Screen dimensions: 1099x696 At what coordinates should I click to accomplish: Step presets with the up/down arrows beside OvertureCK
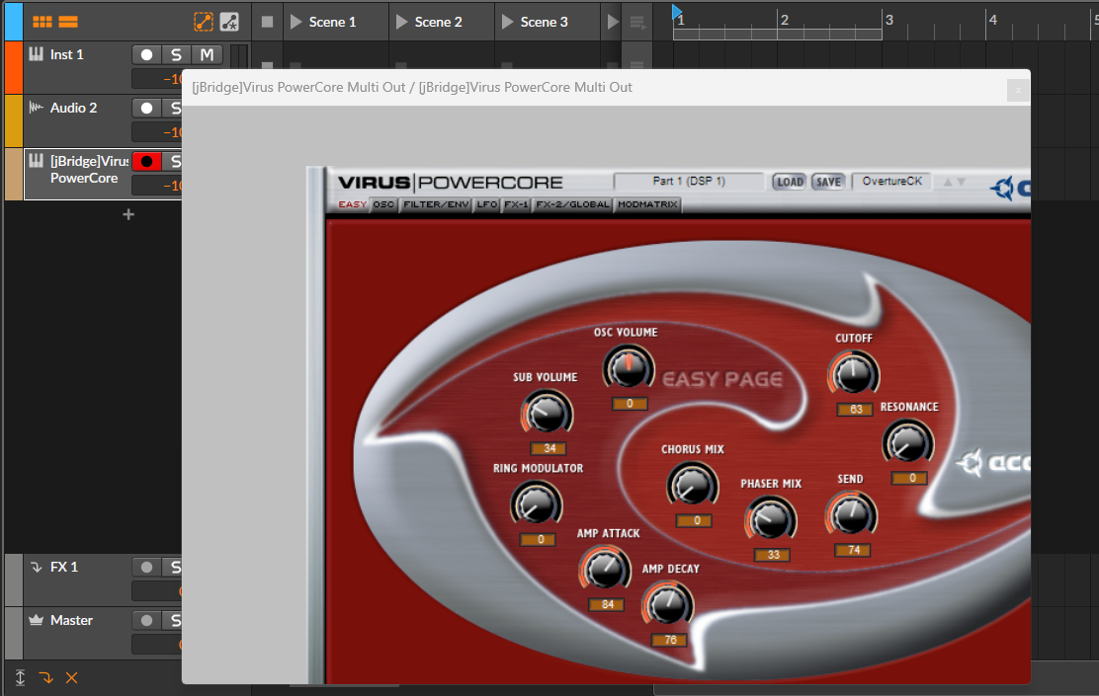tap(954, 182)
